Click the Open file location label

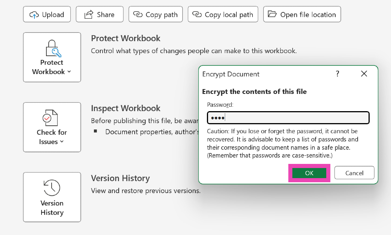tap(308, 15)
